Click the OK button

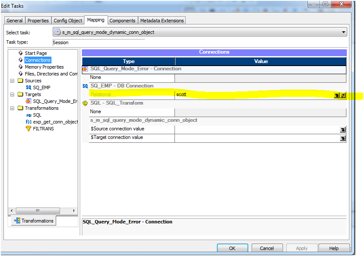232,248
